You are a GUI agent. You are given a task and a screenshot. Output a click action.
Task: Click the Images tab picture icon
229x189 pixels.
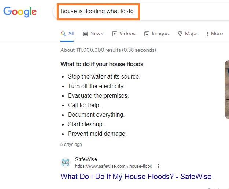click(x=147, y=33)
